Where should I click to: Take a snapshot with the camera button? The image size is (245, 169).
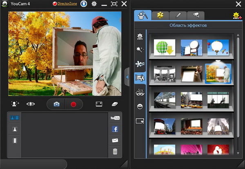point(56,104)
